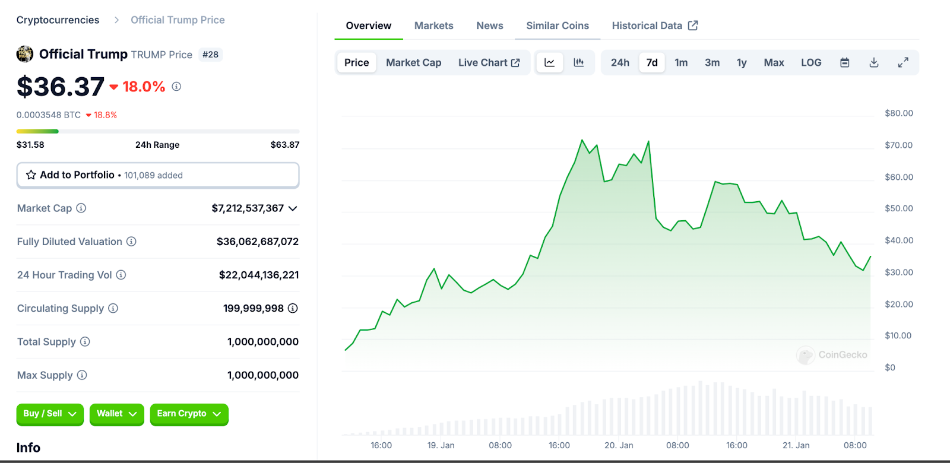This screenshot has width=950, height=463.
Task: Select the 1y time range
Action: pos(742,62)
